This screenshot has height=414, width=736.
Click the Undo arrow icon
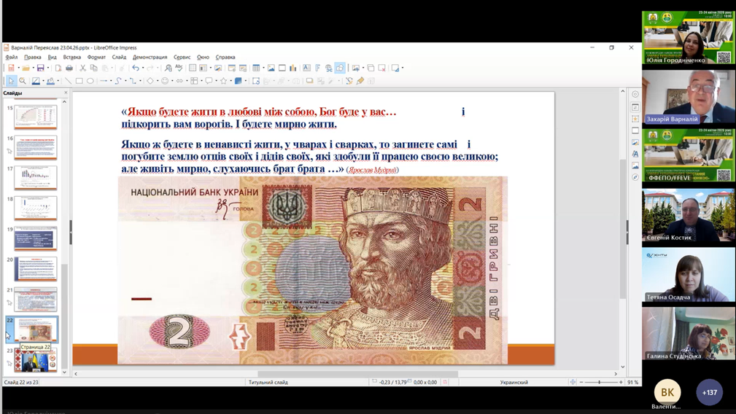pyautogui.click(x=135, y=68)
